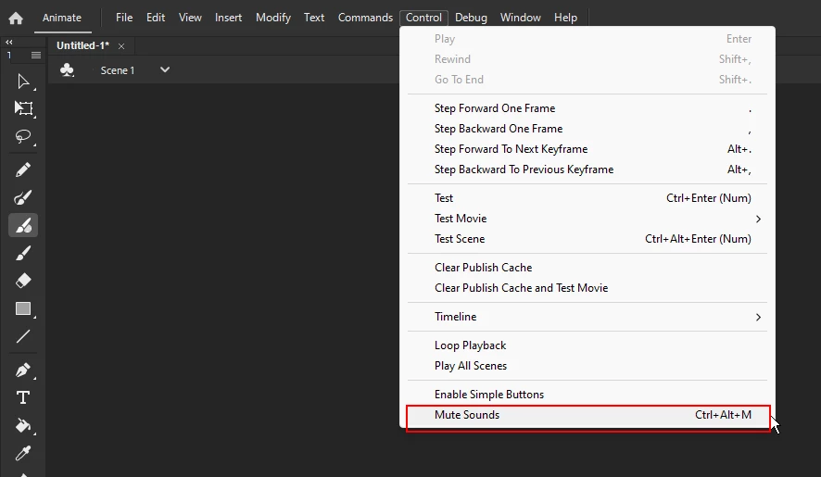Image resolution: width=821 pixels, height=477 pixels.
Task: Open the Modify menu
Action: point(273,18)
